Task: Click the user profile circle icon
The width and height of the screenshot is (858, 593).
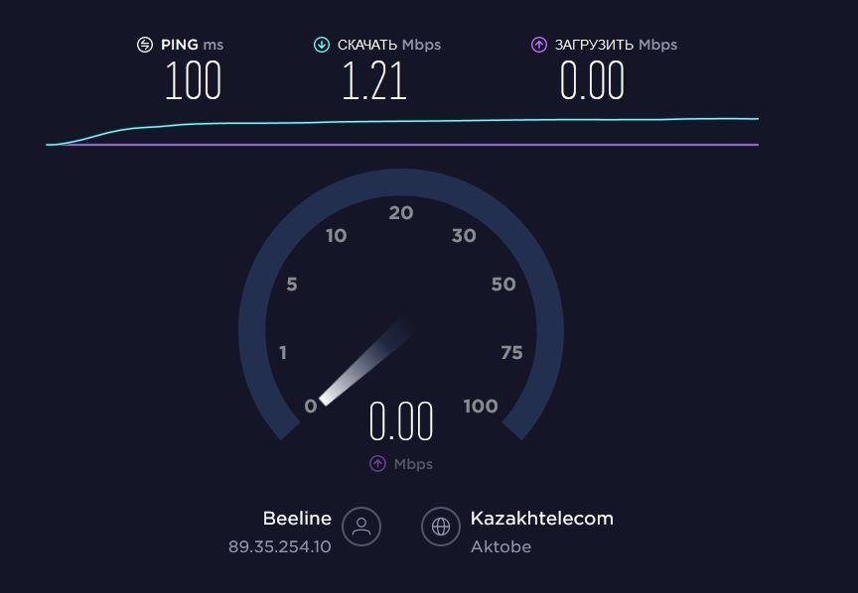Action: [x=361, y=527]
